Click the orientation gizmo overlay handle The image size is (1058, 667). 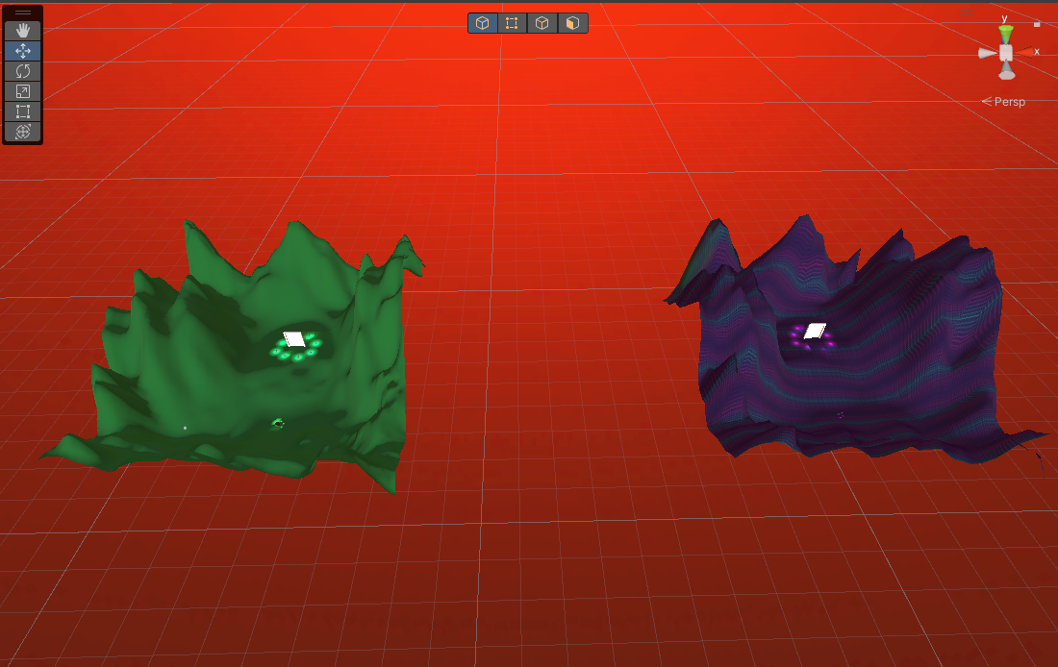[x=967, y=12]
